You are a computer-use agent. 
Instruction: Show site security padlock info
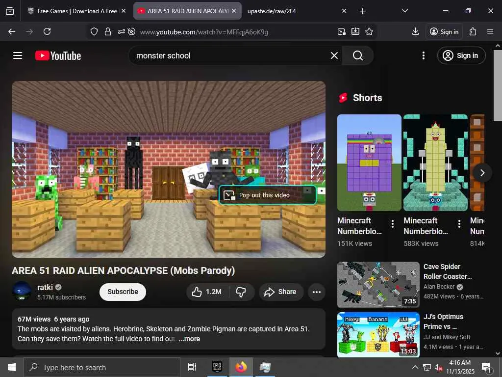108,31
